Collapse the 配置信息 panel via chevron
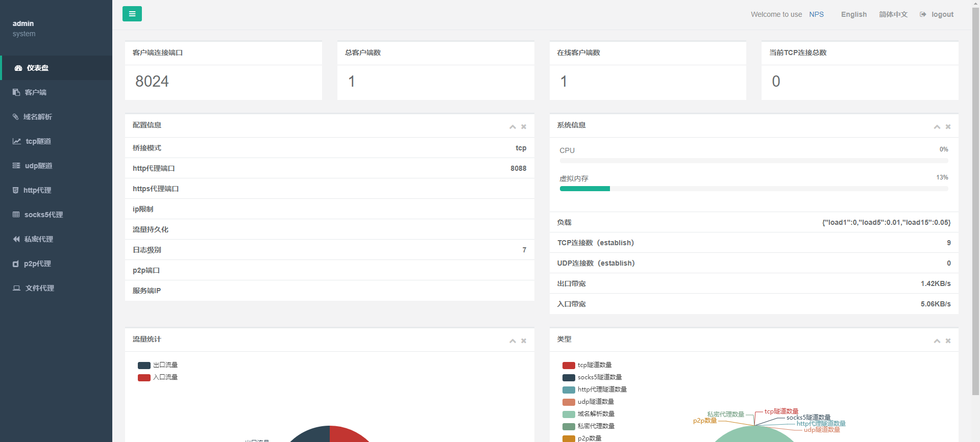This screenshot has height=442, width=980. [512, 126]
